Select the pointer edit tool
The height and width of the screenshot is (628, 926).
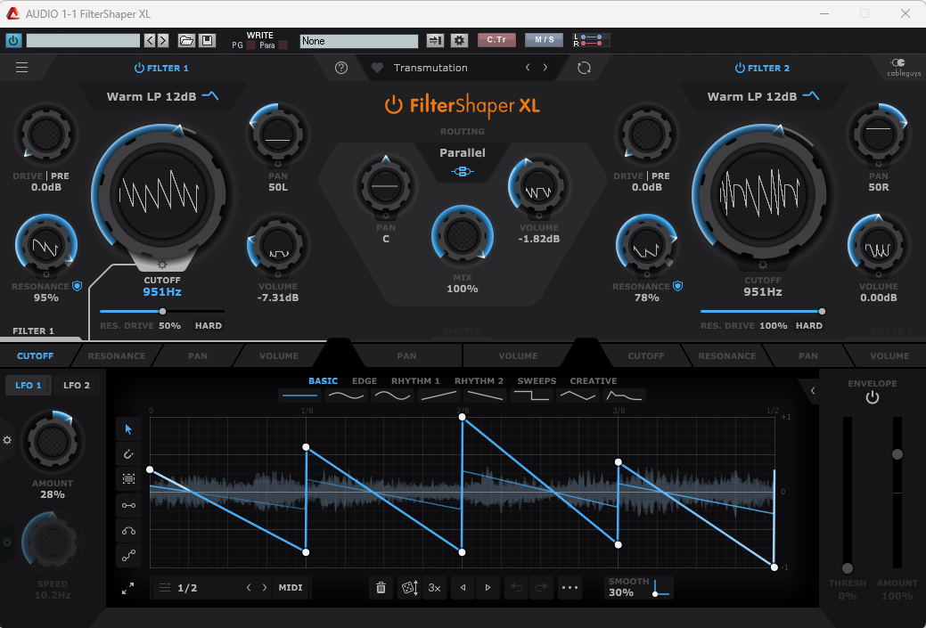coord(128,429)
